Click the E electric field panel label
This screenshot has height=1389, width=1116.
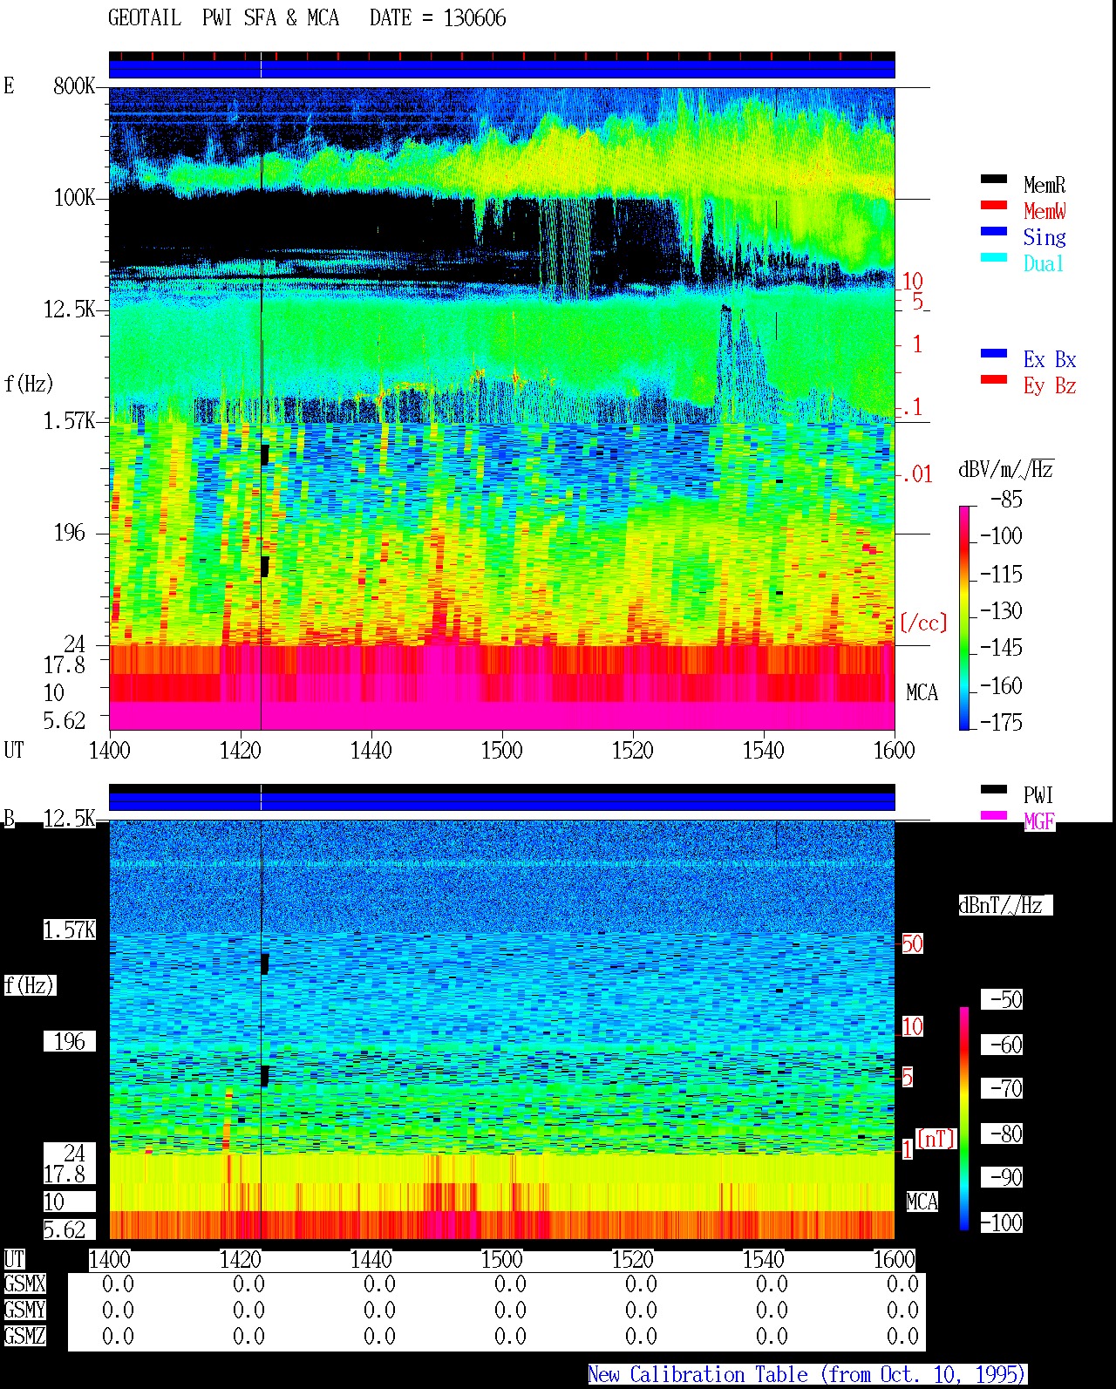(9, 85)
